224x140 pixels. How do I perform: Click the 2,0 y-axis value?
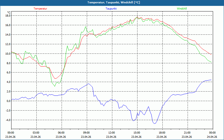coord(9,92)
